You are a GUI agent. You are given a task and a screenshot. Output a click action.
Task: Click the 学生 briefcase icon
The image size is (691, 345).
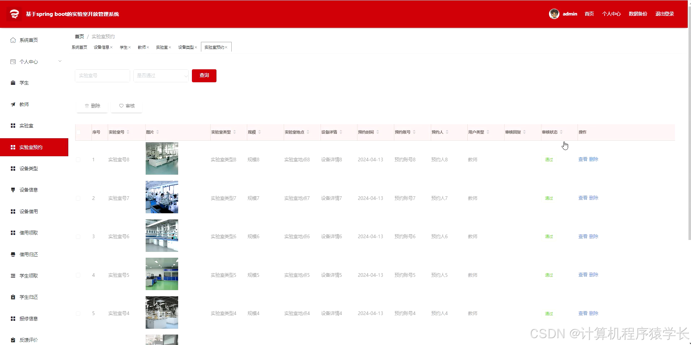pyautogui.click(x=13, y=83)
